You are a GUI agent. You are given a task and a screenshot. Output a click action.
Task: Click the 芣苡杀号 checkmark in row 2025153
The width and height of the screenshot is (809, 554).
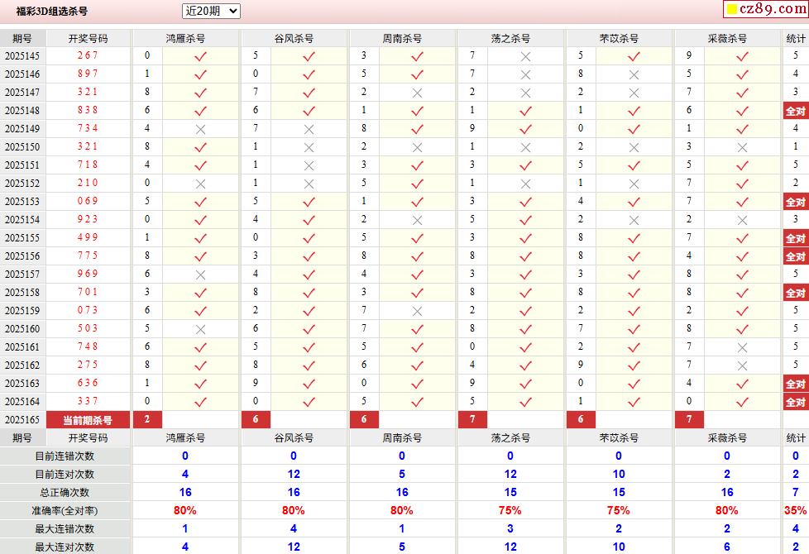coord(634,202)
